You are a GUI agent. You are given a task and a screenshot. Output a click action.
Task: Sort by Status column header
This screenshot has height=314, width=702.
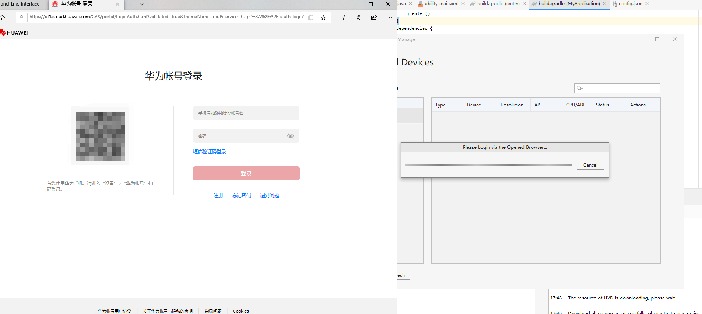609,105
